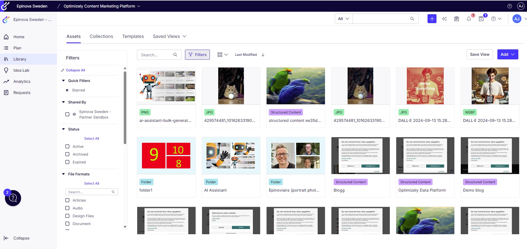Collapse the Quick Filters section
The width and height of the screenshot is (527, 249).
point(63,81)
